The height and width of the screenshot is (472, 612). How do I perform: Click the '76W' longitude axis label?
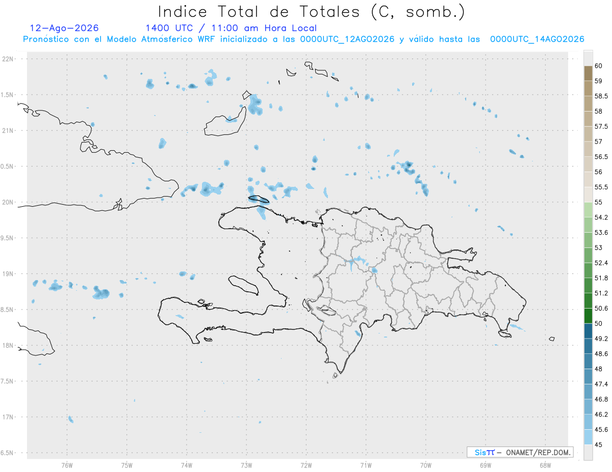(x=67, y=465)
